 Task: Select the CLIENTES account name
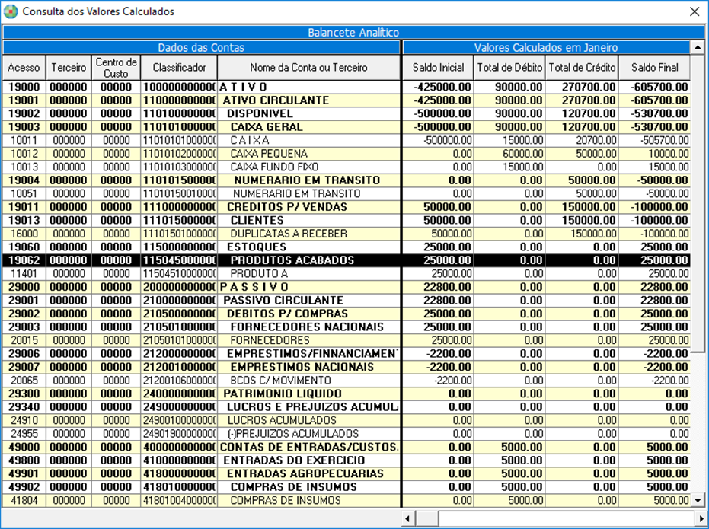tap(257, 221)
